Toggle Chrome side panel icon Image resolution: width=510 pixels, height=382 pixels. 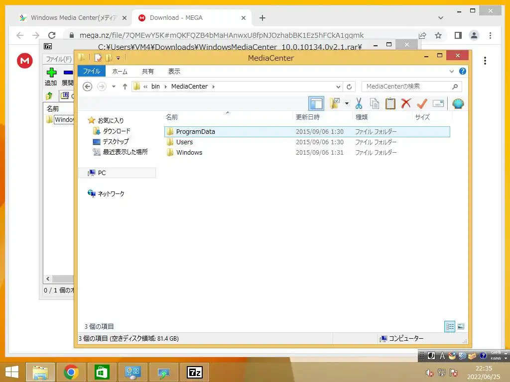coord(458,35)
